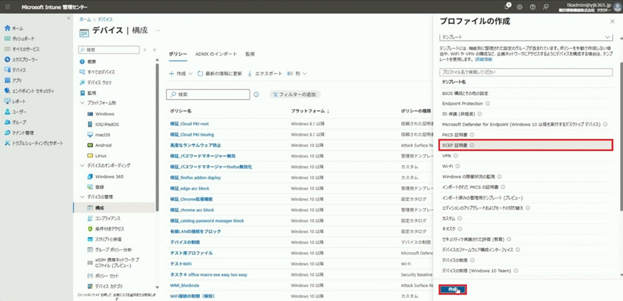Open the 検証_Cloud PKI root policy link
The height and width of the screenshot is (301, 623).
coord(189,124)
